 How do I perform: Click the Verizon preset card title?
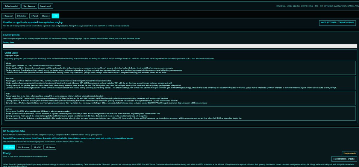click(9, 109)
